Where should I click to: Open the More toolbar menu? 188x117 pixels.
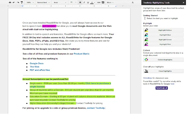coord(110,3)
